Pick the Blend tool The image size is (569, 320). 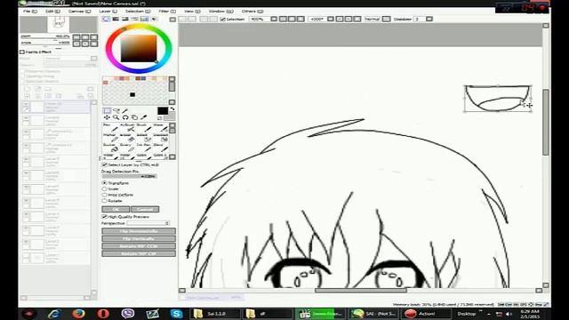click(x=160, y=148)
